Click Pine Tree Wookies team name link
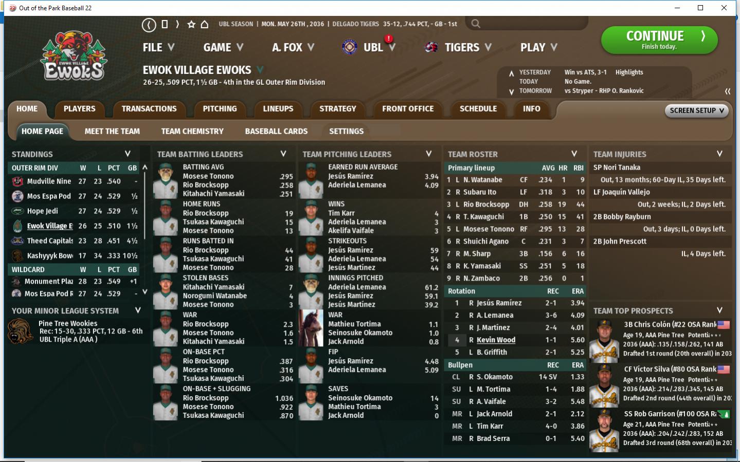The height and width of the screenshot is (462, 740). coord(68,324)
